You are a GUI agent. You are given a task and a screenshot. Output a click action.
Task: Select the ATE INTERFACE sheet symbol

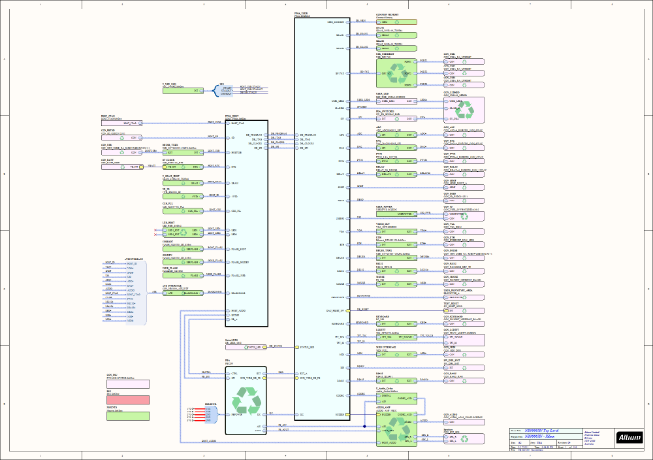[183, 293]
